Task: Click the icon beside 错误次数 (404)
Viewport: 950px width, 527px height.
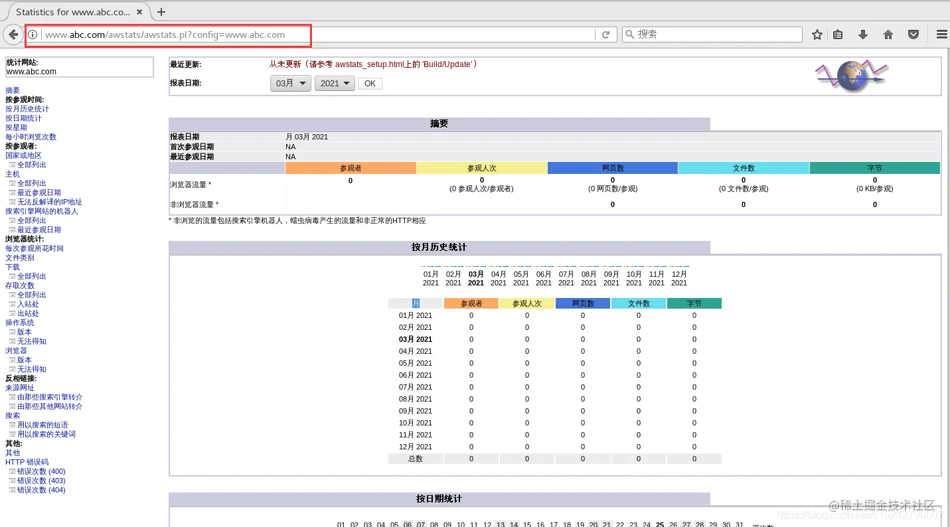Action: point(12,490)
